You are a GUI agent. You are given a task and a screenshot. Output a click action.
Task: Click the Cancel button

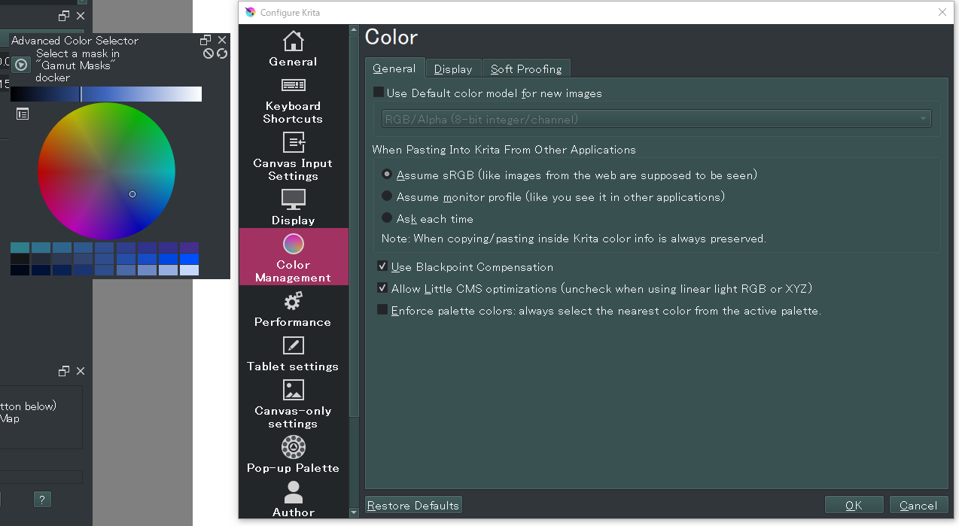[x=918, y=506]
